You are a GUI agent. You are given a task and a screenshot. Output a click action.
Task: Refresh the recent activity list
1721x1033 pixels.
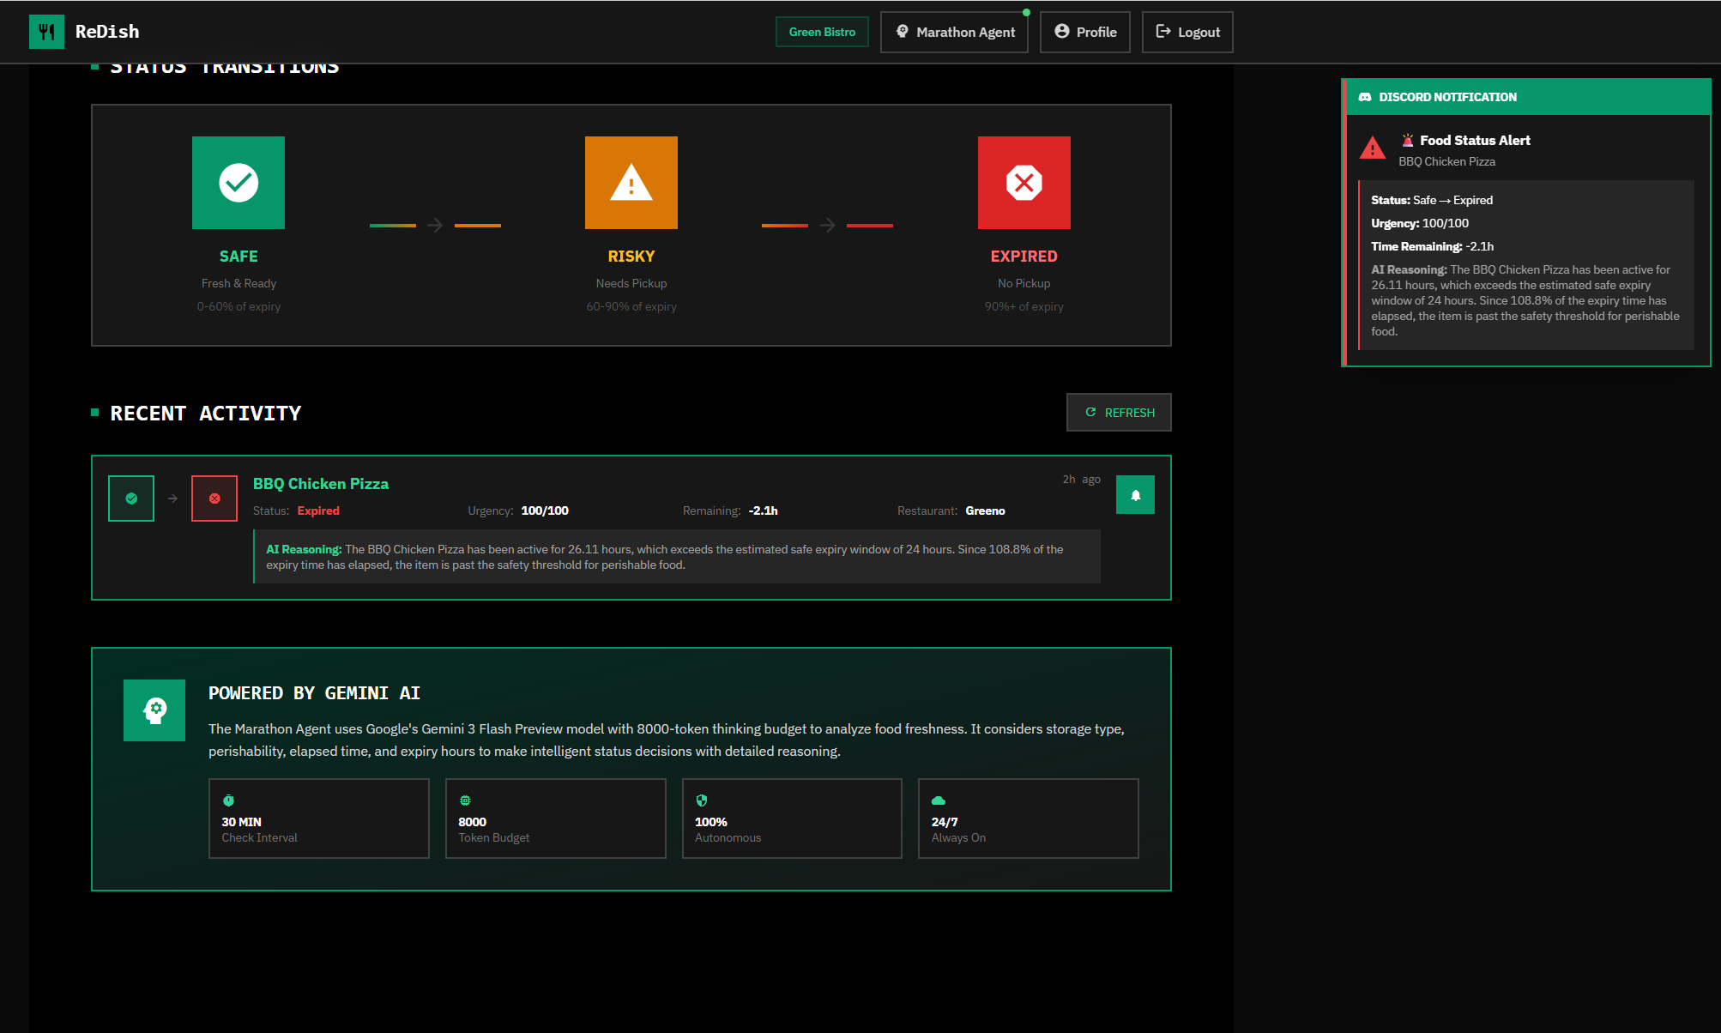click(1119, 413)
